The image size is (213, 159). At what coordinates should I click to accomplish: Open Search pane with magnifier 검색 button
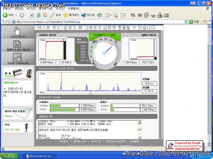click(55, 15)
